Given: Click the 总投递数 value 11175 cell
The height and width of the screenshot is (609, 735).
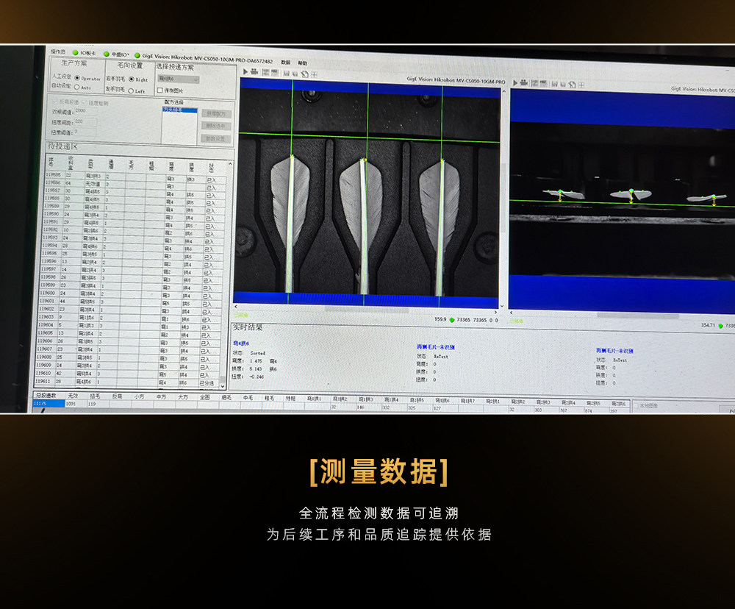Looking at the screenshot, I should coord(49,403).
